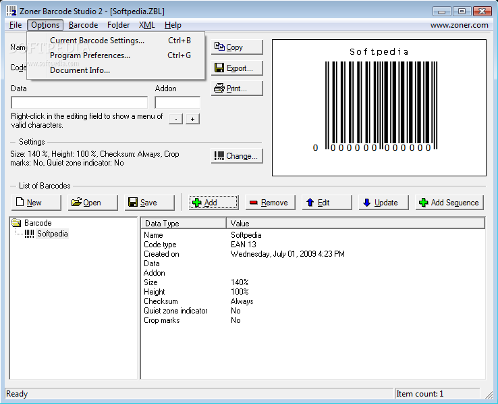Viewport: 498px width, 404px height.
Task: Click the barcode preview image
Action: (x=379, y=107)
